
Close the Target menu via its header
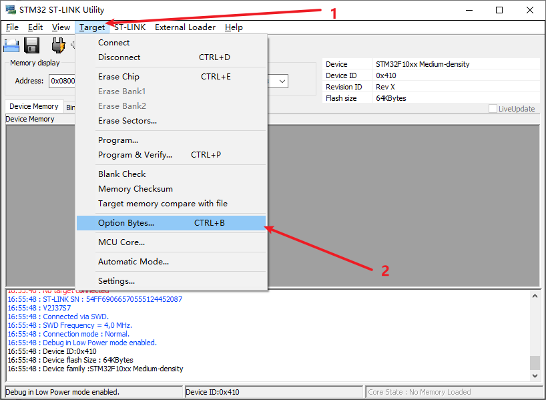click(x=92, y=27)
